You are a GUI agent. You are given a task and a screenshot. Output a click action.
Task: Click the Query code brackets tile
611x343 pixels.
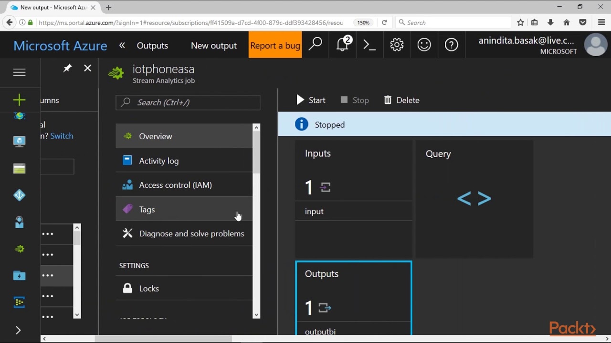pyautogui.click(x=474, y=200)
